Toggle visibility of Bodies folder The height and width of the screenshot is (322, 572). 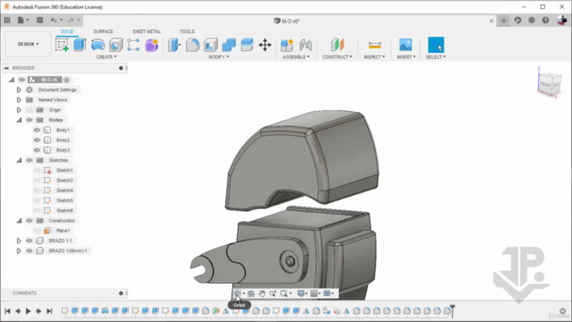click(x=29, y=120)
